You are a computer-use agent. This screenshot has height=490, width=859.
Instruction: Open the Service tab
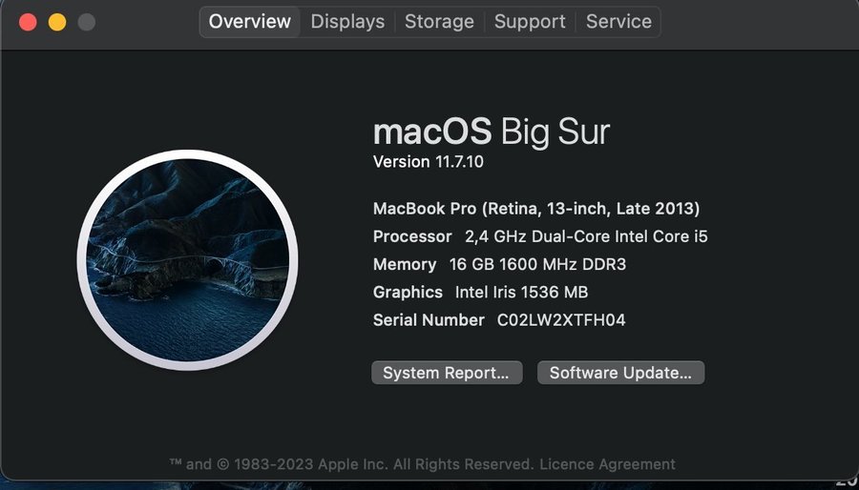[618, 22]
